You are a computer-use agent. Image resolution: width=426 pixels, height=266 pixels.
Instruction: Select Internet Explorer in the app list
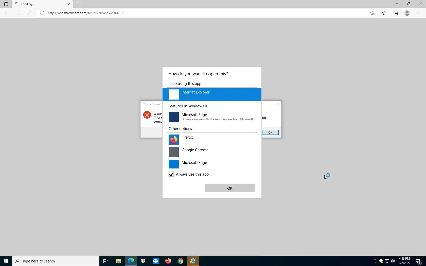(212, 94)
